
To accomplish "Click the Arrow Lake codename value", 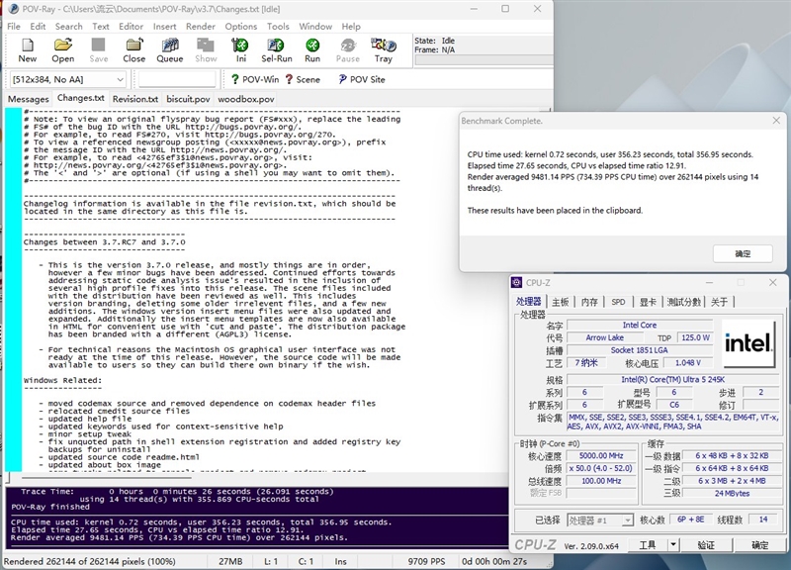I will [x=604, y=337].
